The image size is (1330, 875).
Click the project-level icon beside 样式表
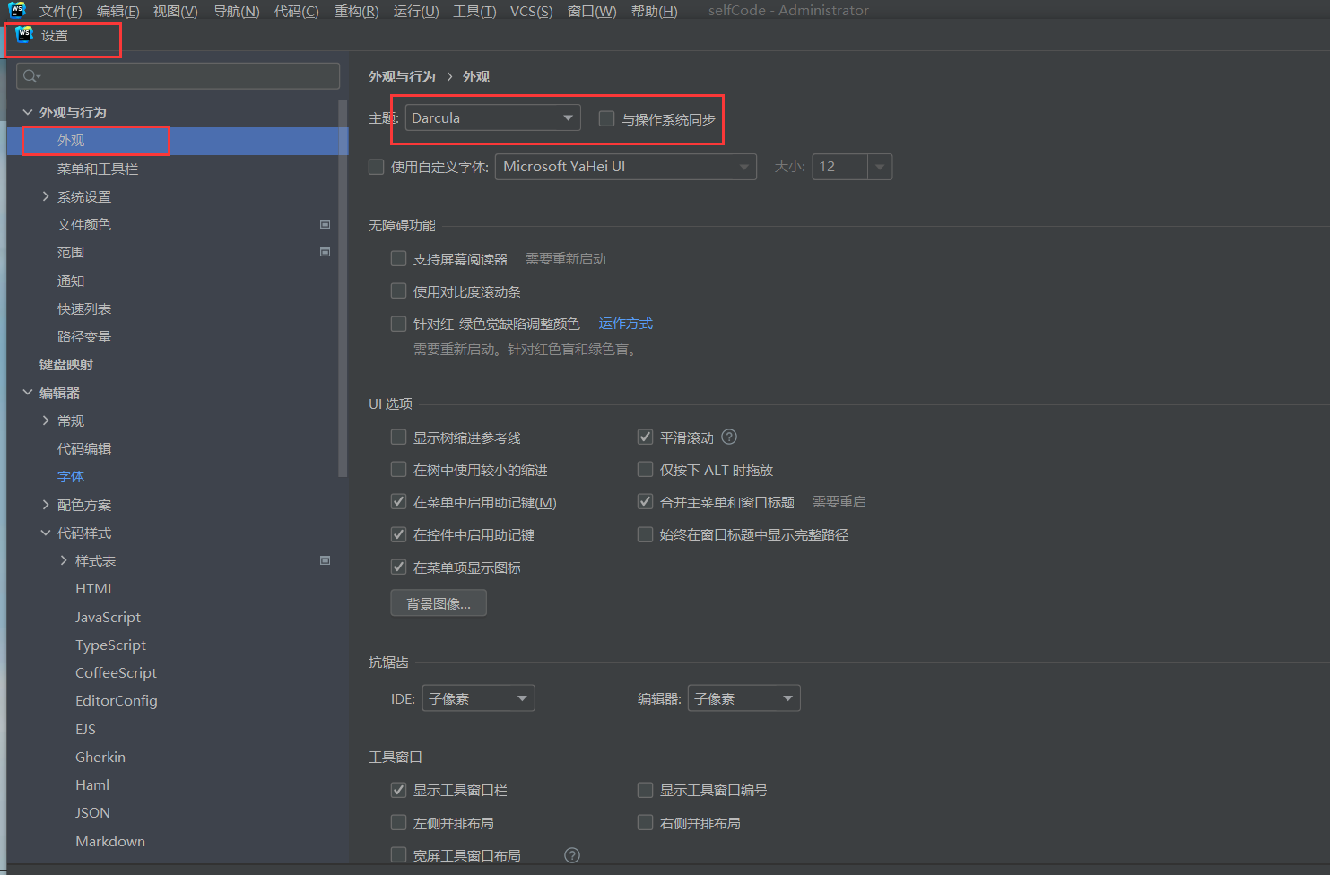pyautogui.click(x=325, y=560)
